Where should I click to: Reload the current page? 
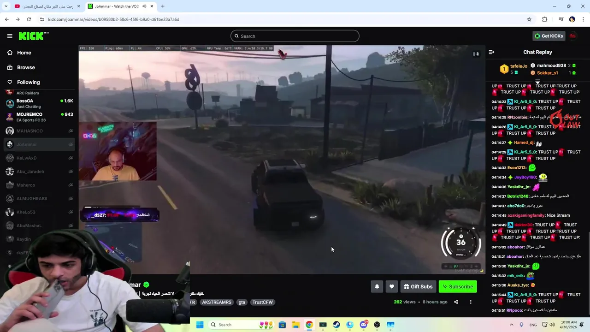(x=29, y=19)
